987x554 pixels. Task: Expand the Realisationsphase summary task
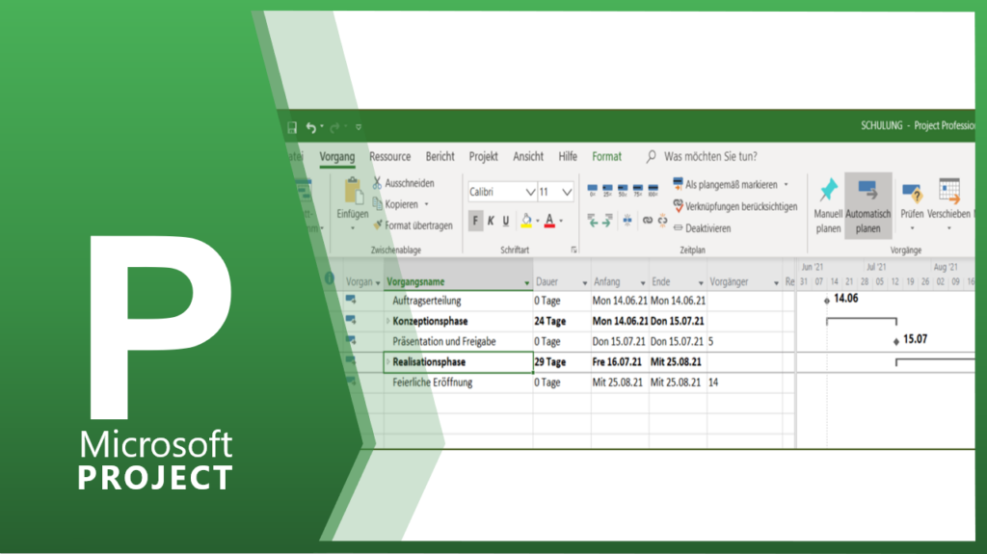[387, 362]
